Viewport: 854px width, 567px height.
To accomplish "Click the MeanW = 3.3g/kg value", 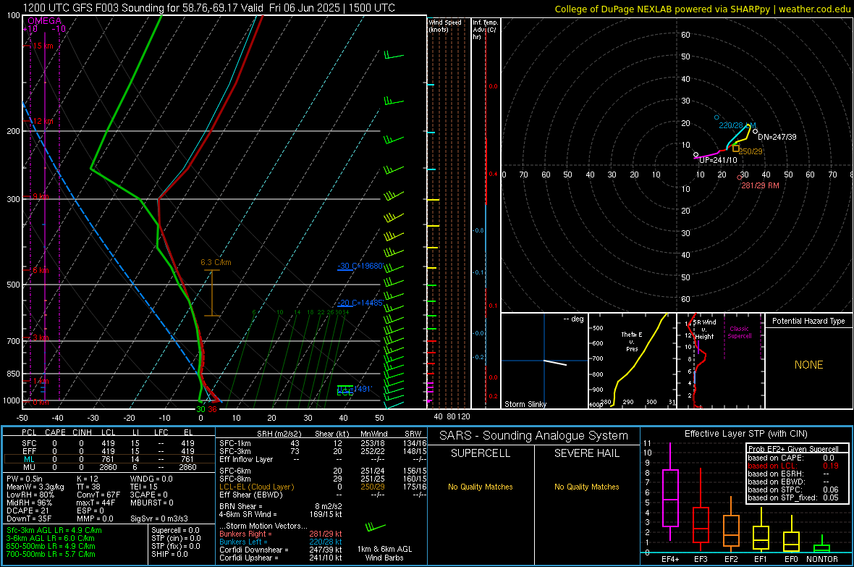I will click(x=35, y=487).
